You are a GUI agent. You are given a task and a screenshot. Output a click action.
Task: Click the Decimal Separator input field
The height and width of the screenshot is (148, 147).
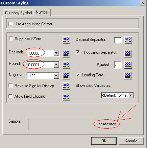[118, 41]
